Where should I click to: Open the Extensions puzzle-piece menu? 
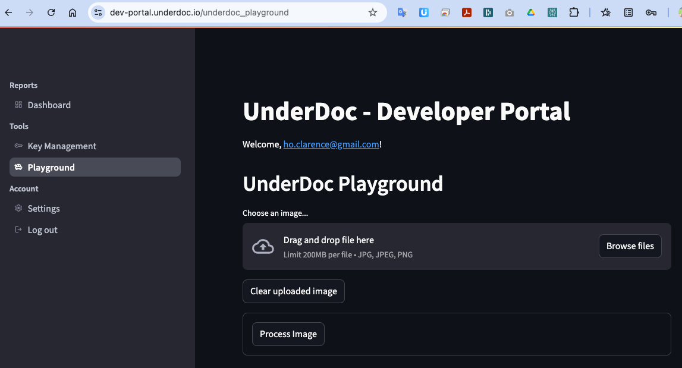pos(574,12)
